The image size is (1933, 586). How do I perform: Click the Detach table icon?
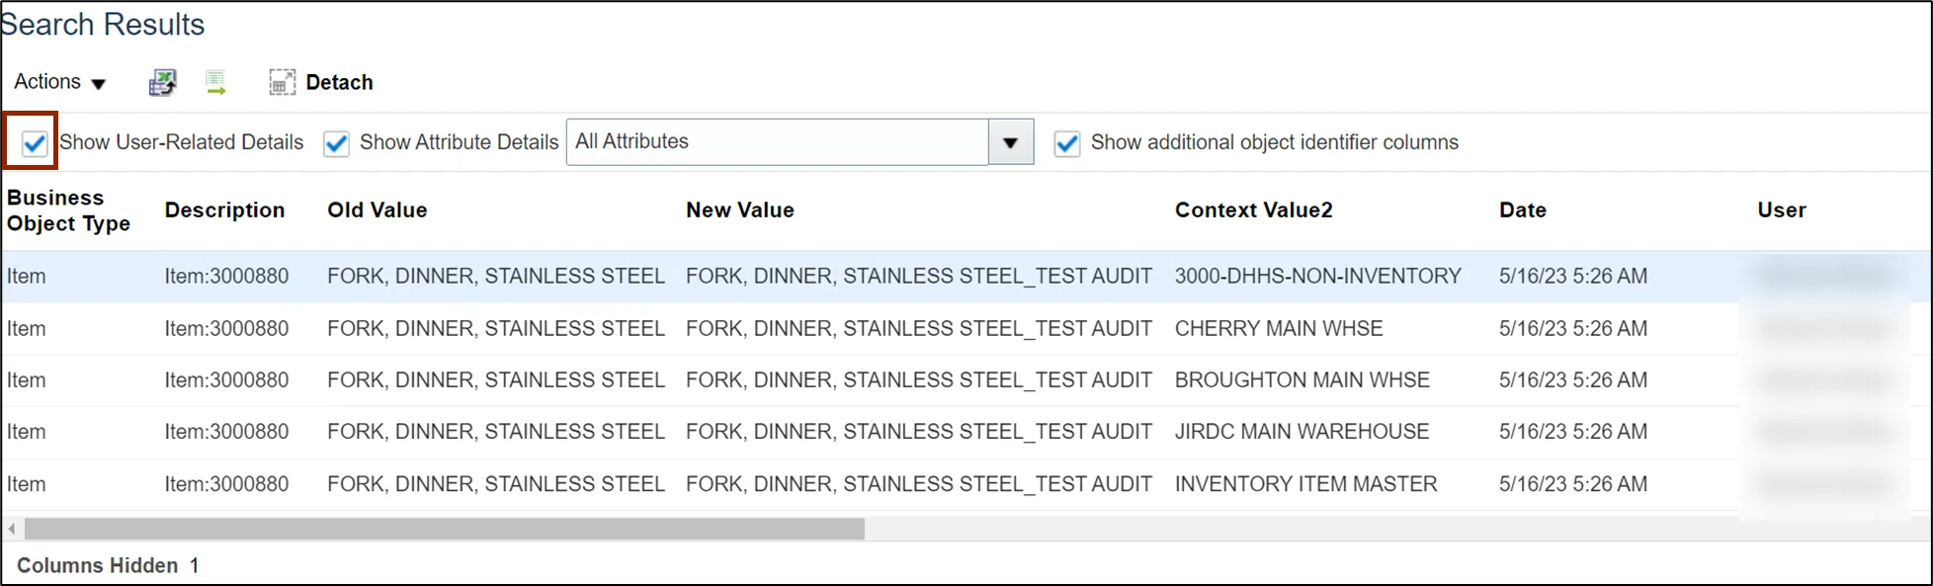pyautogui.click(x=282, y=83)
